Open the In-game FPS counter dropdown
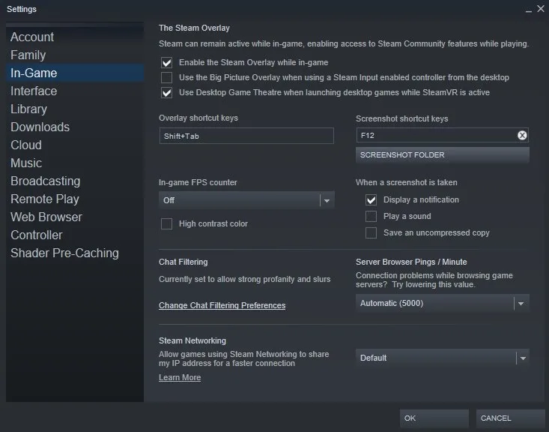This screenshot has width=549, height=432. point(246,200)
